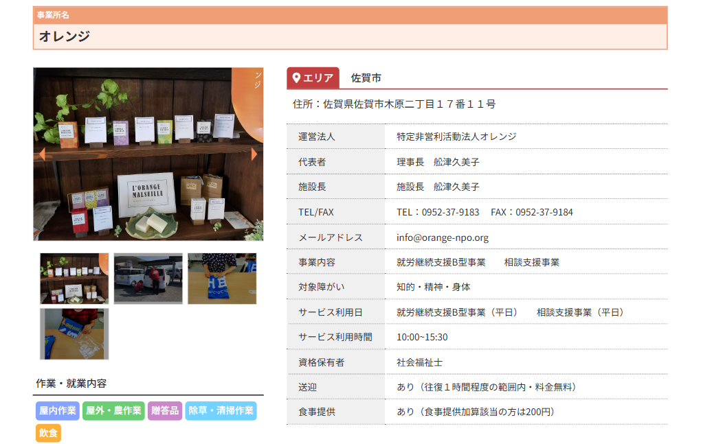Click 社会福祉士 in 資格保有者 row
Image resolution: width=701 pixels, height=444 pixels.
click(x=419, y=362)
